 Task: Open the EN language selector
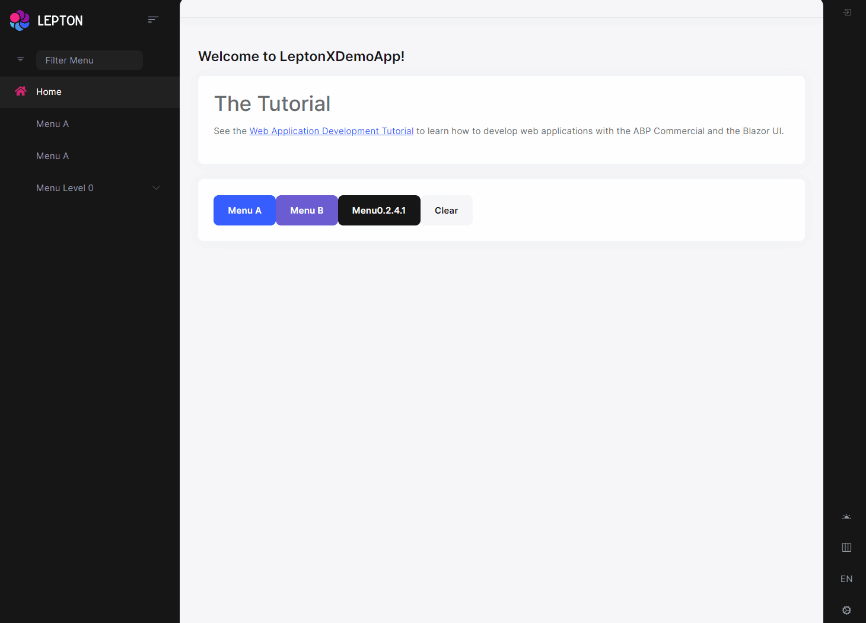[846, 579]
